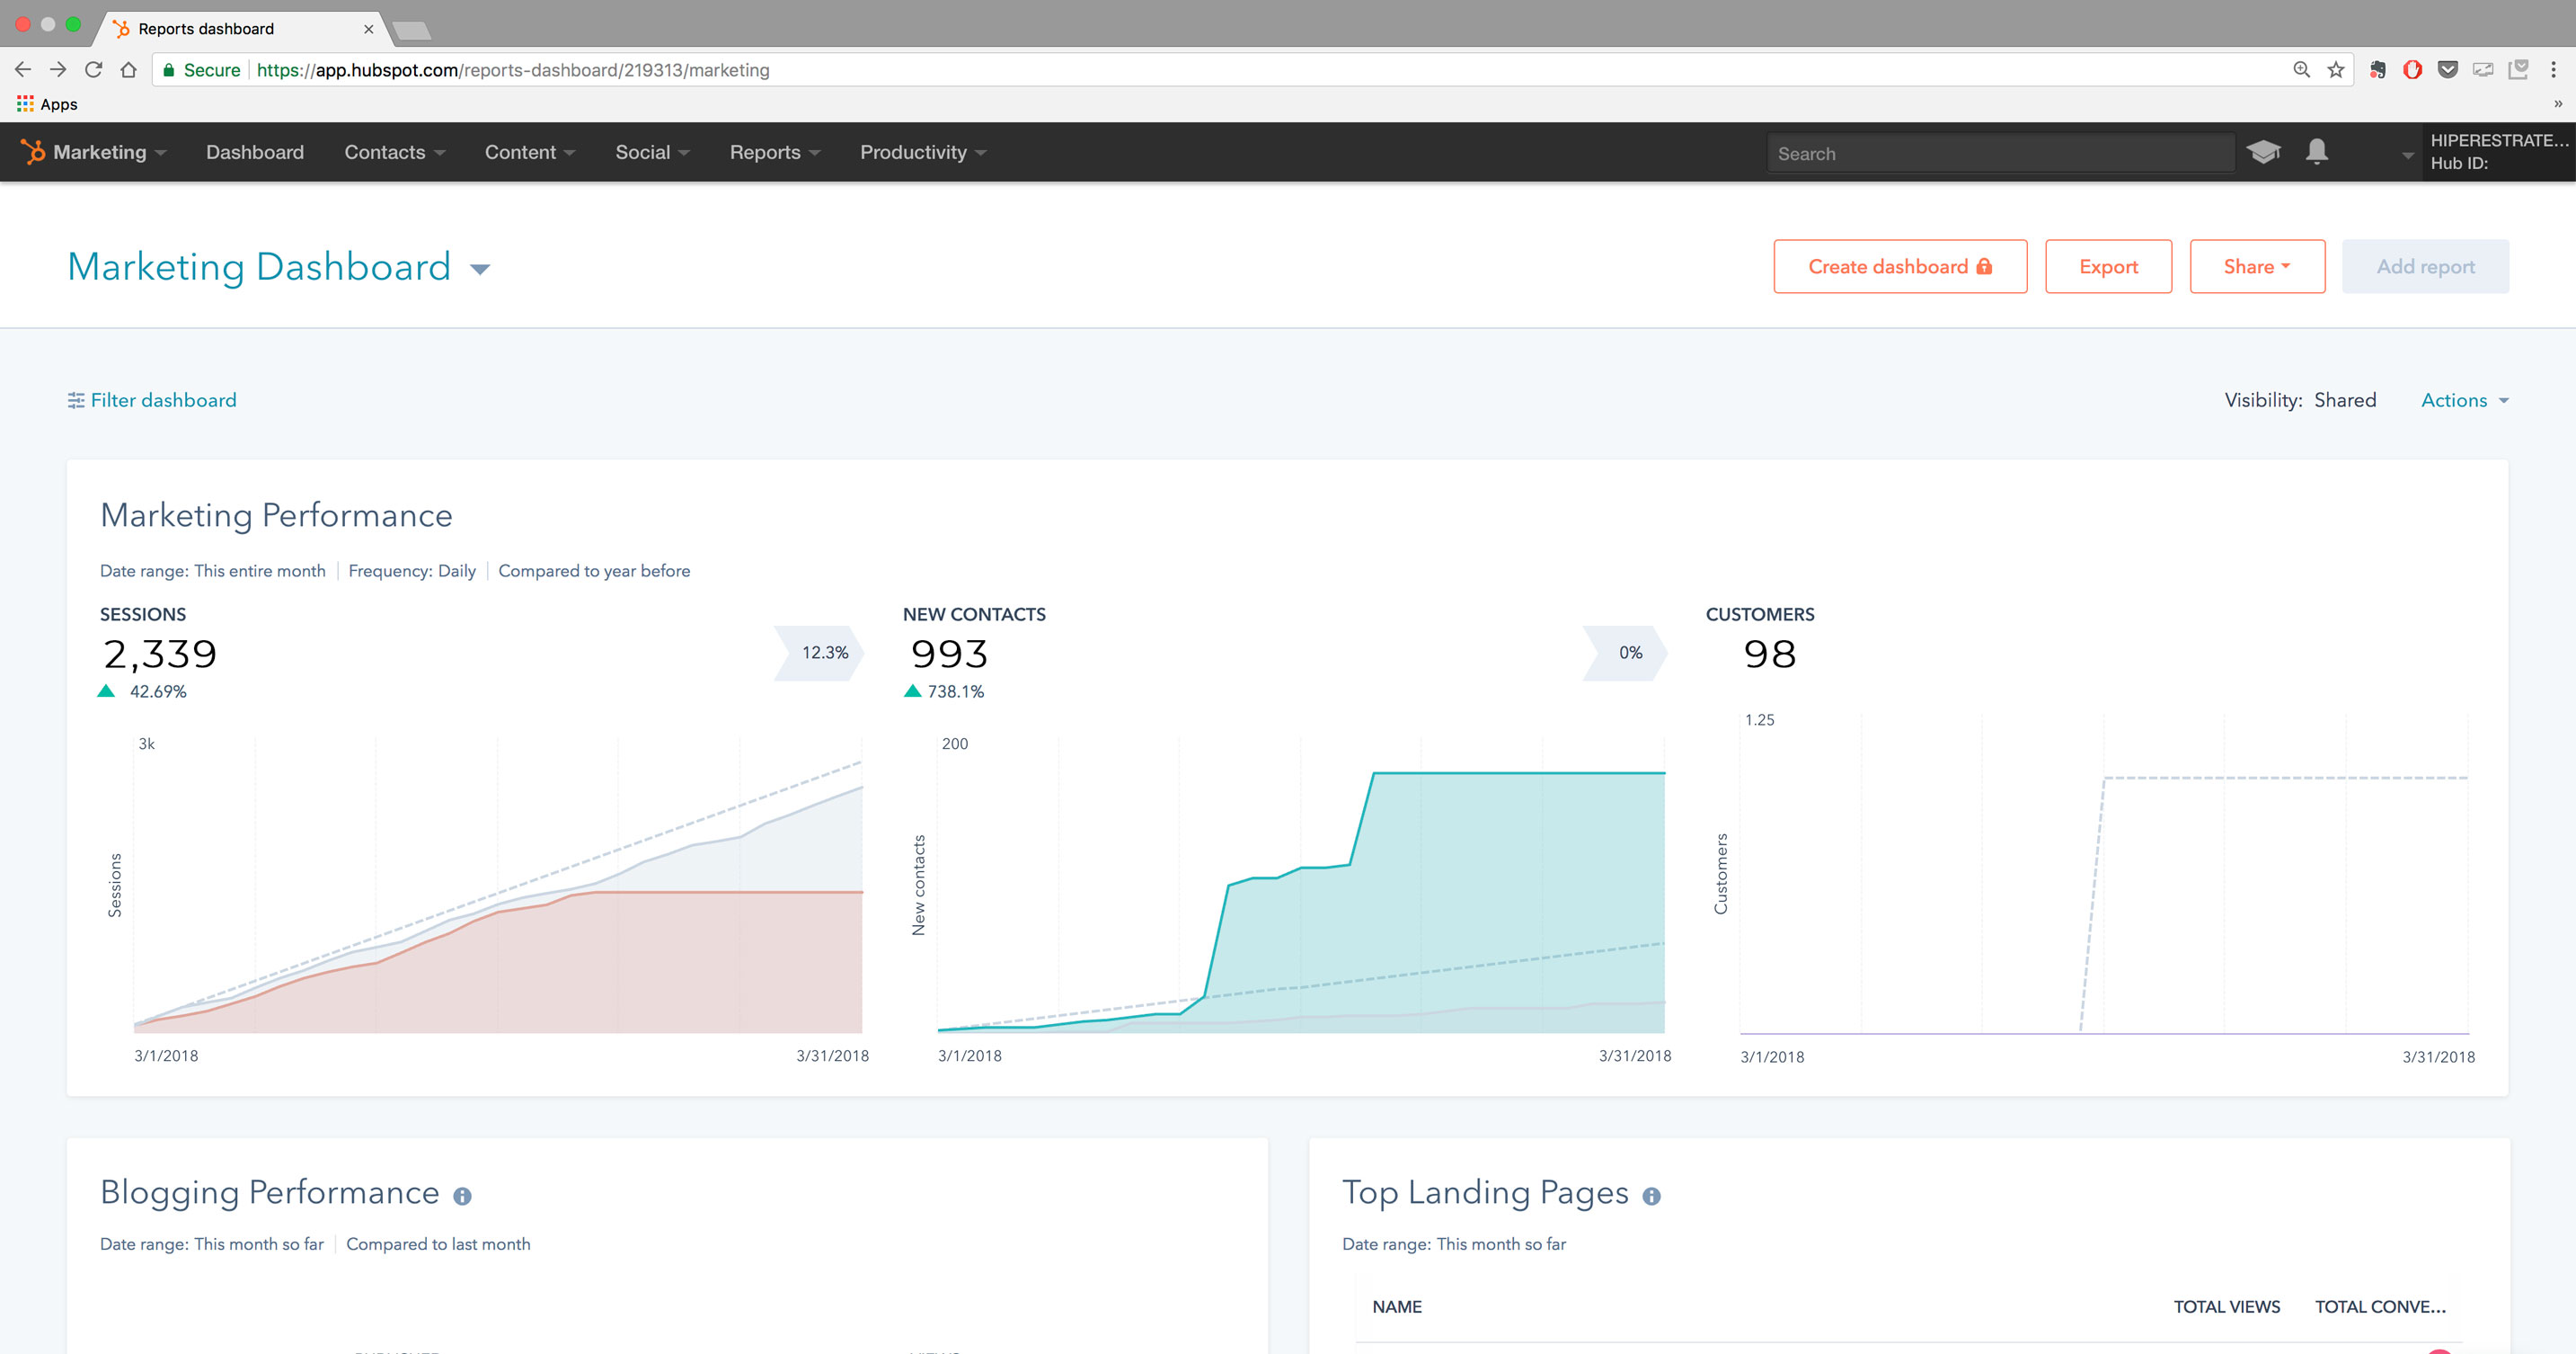Viewport: 2576px width, 1354px height.
Task: Click the Export button
Action: click(x=2109, y=266)
